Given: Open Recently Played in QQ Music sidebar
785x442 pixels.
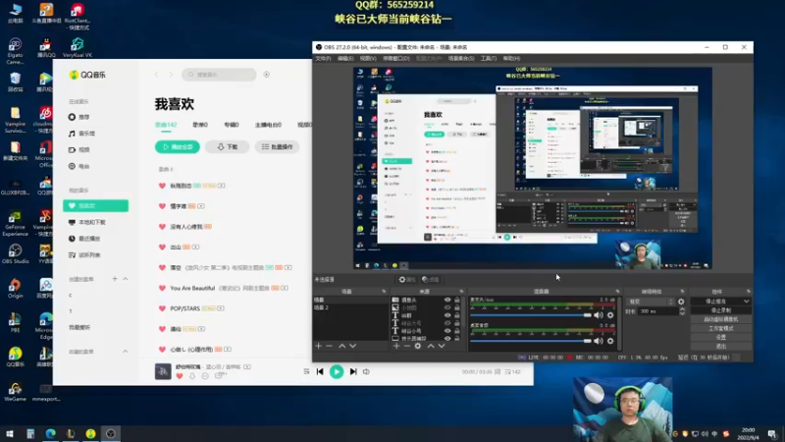Looking at the screenshot, I should 84,239.
